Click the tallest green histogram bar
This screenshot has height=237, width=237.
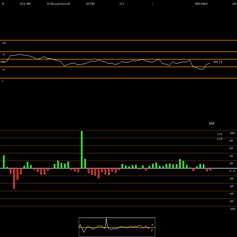pyautogui.click(x=82, y=149)
